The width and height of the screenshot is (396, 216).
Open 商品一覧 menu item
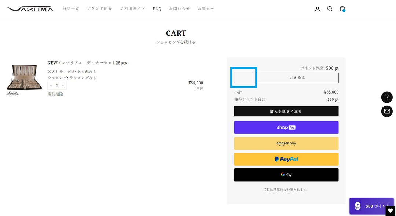point(71,9)
